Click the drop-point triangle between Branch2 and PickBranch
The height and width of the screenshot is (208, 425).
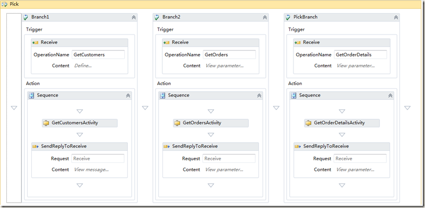(276, 108)
